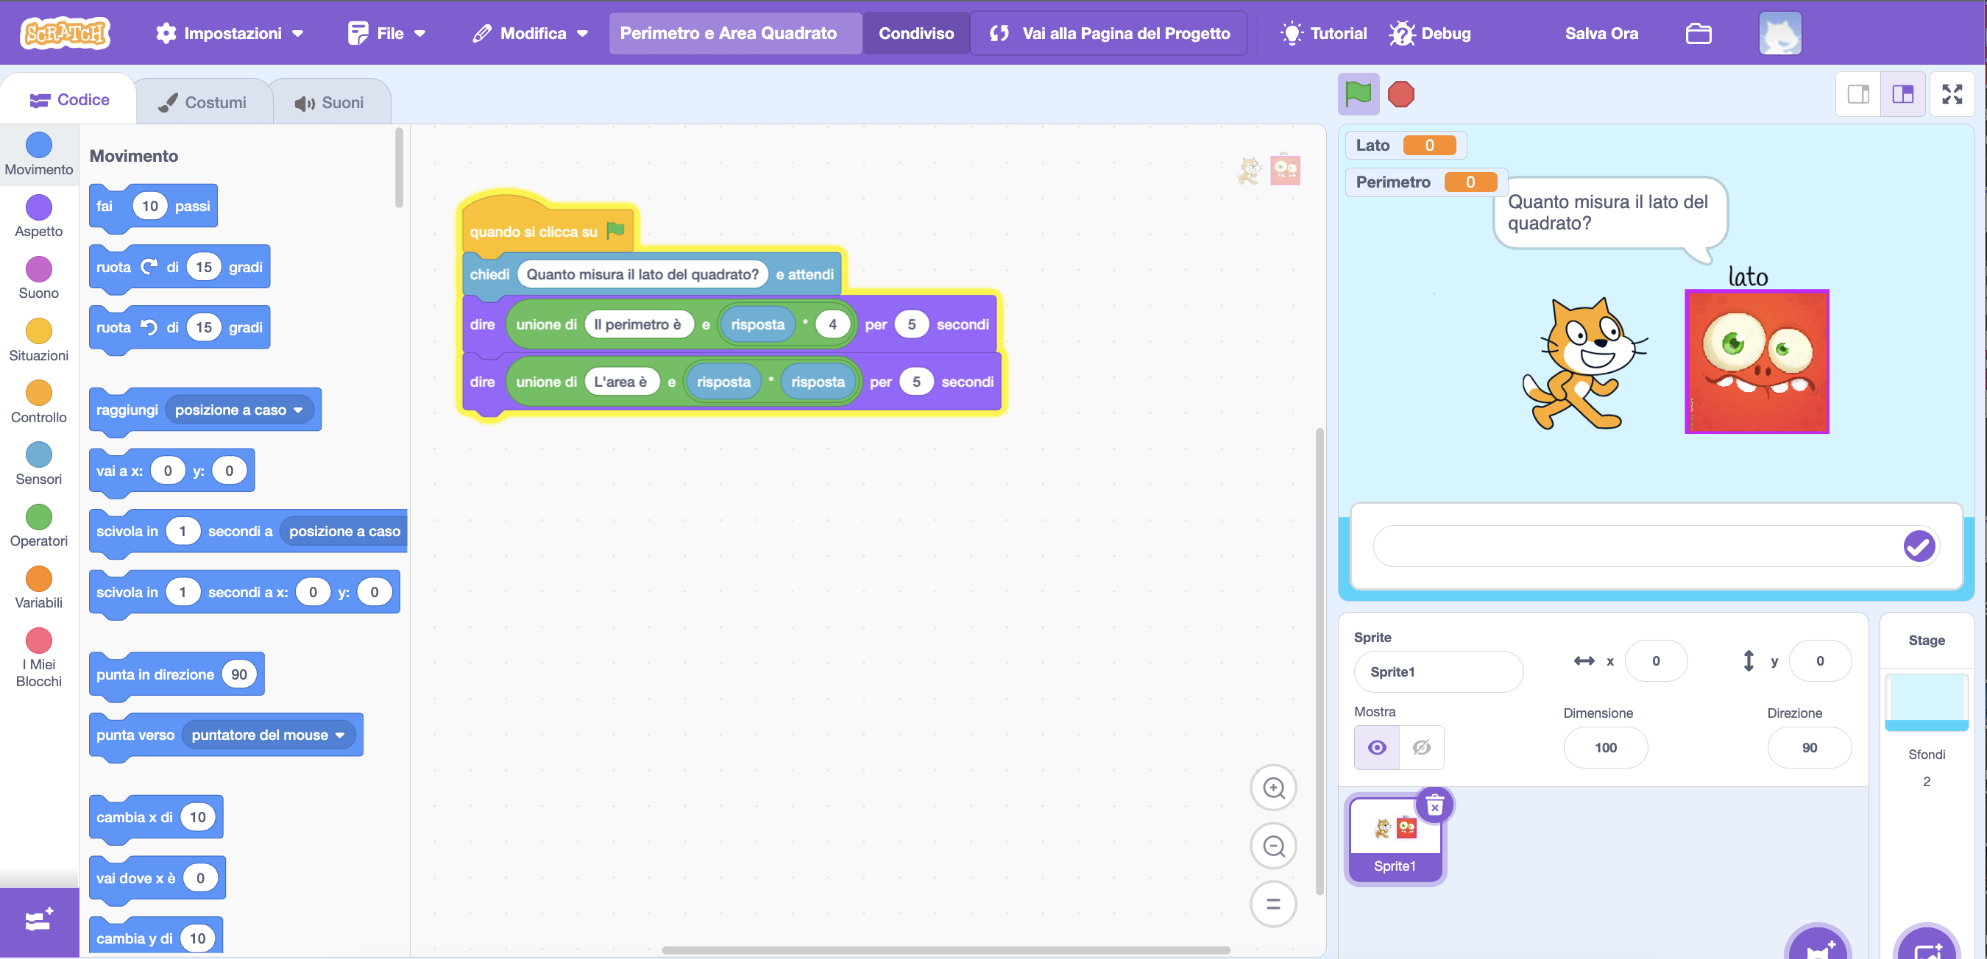
Task: Click the 'punta in direzione 90' block
Action: (x=177, y=674)
